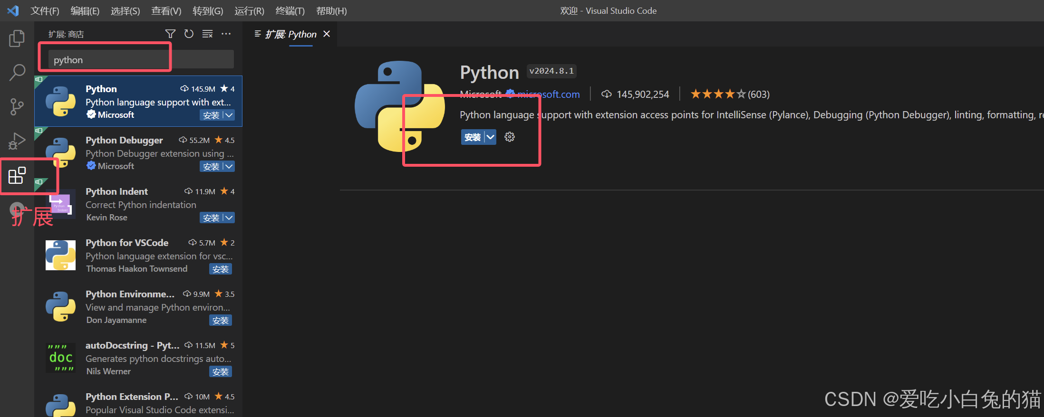Click Don Jayamanne publisher name
This screenshot has height=417, width=1044.
click(116, 320)
